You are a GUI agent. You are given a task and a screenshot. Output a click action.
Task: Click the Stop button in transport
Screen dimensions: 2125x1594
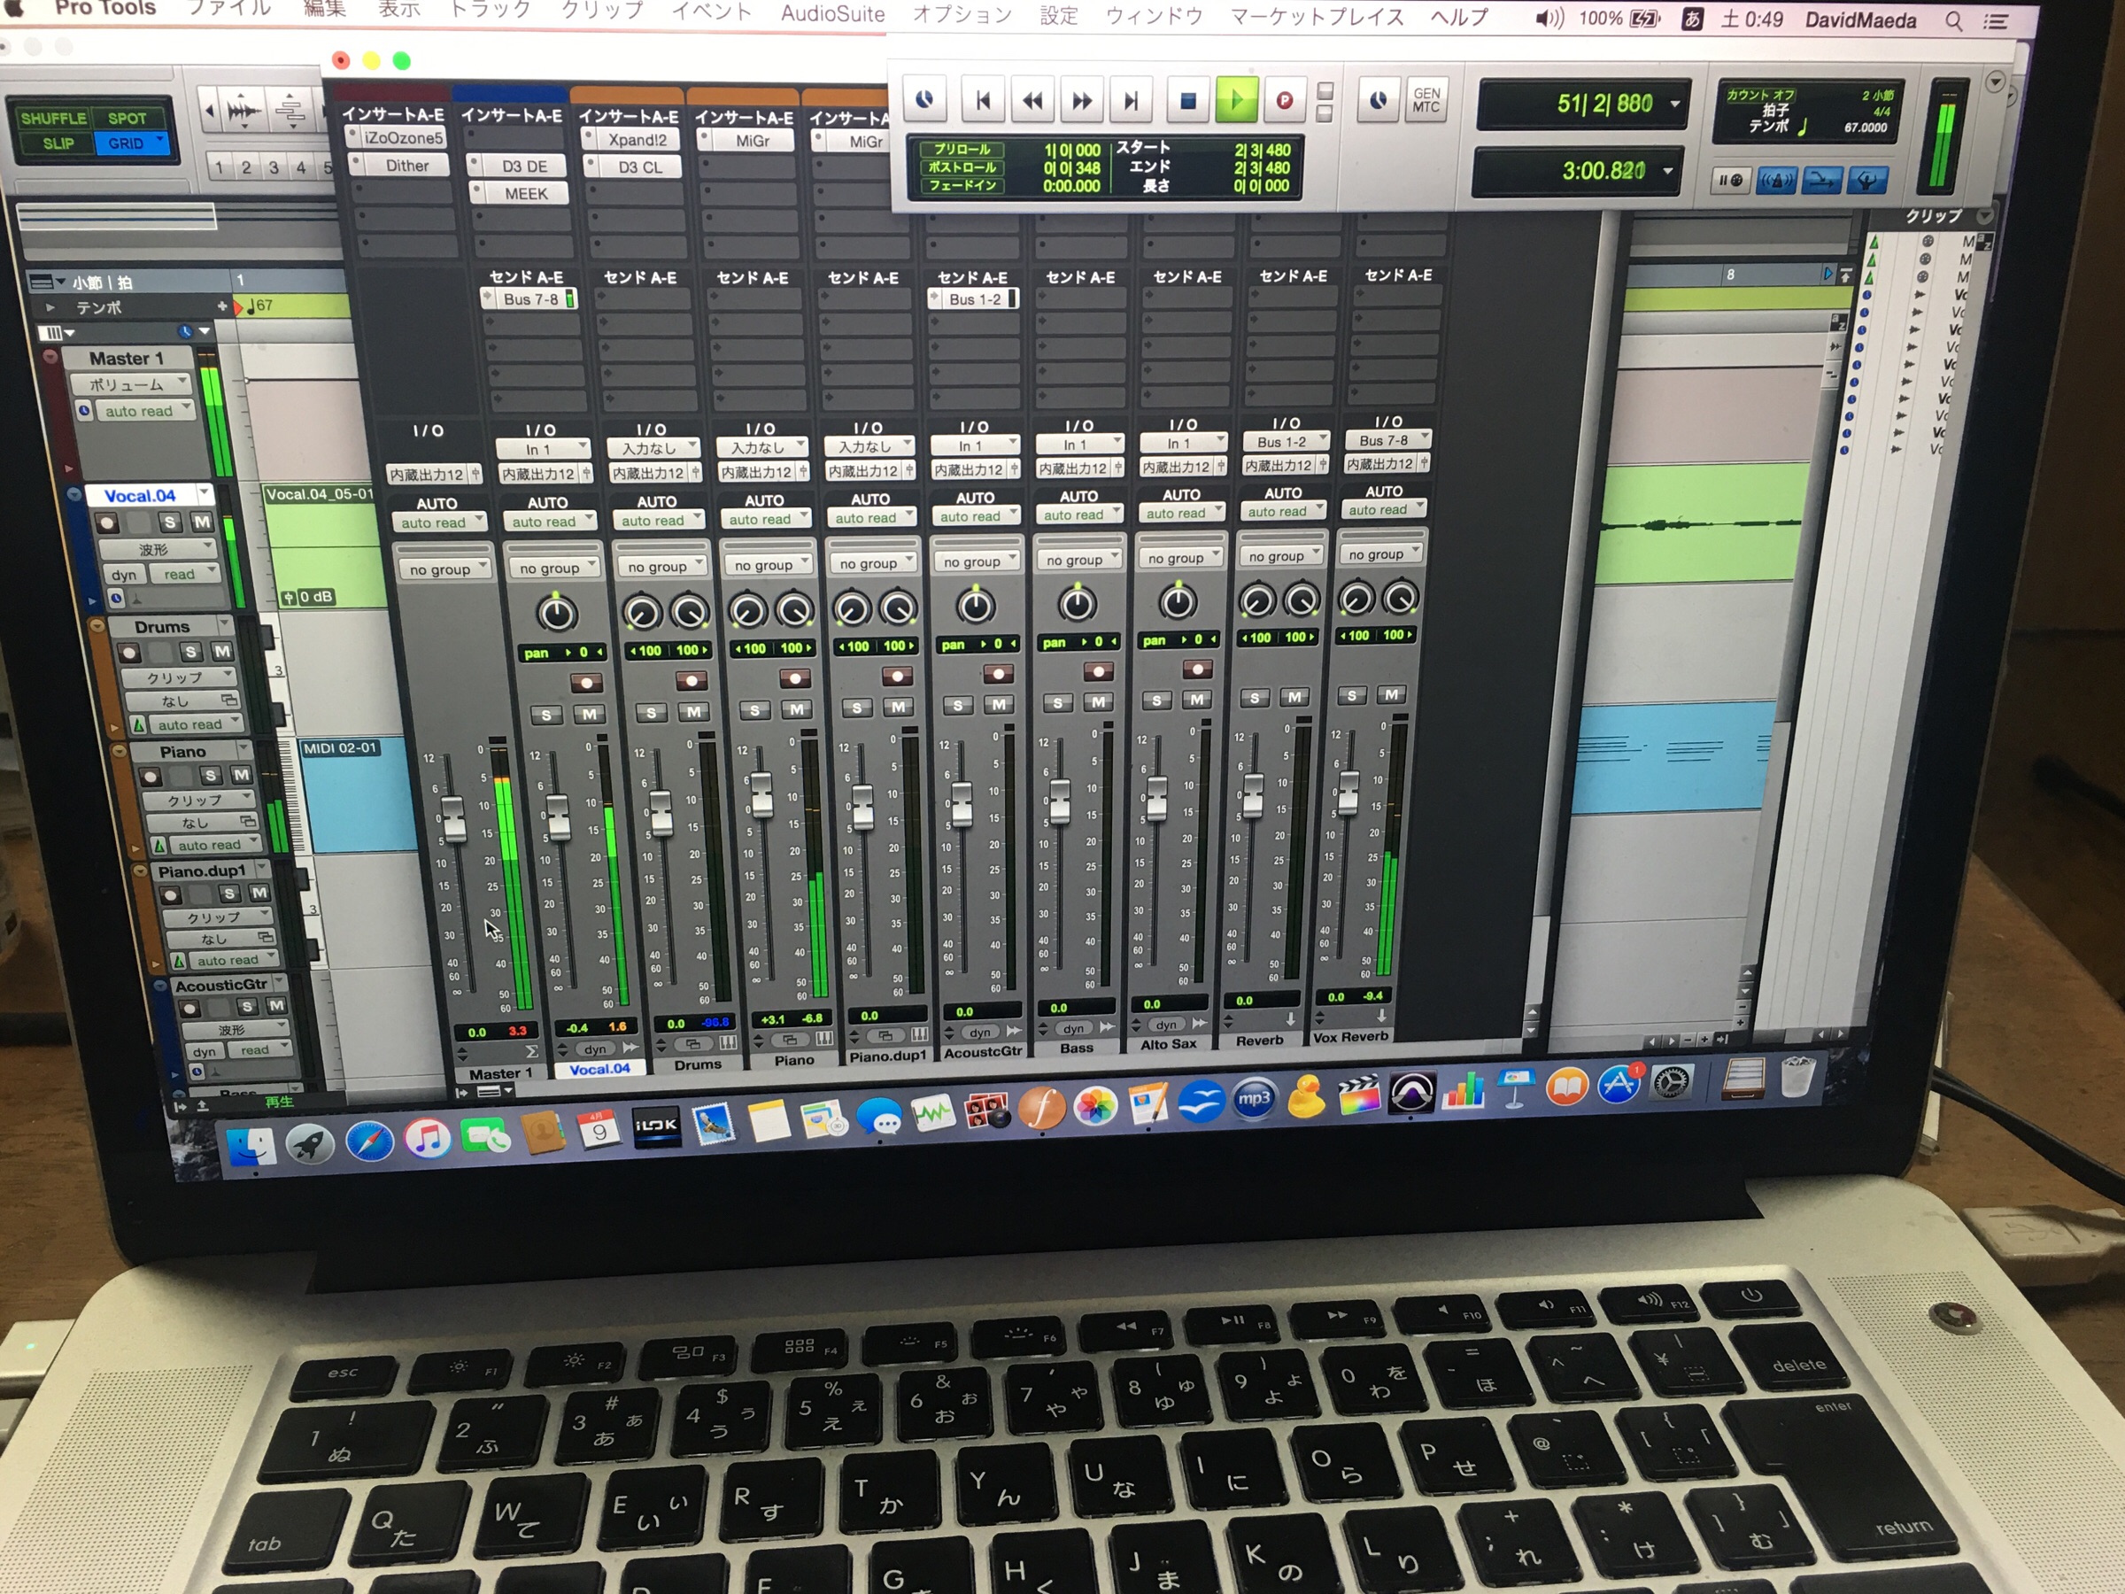click(1187, 100)
